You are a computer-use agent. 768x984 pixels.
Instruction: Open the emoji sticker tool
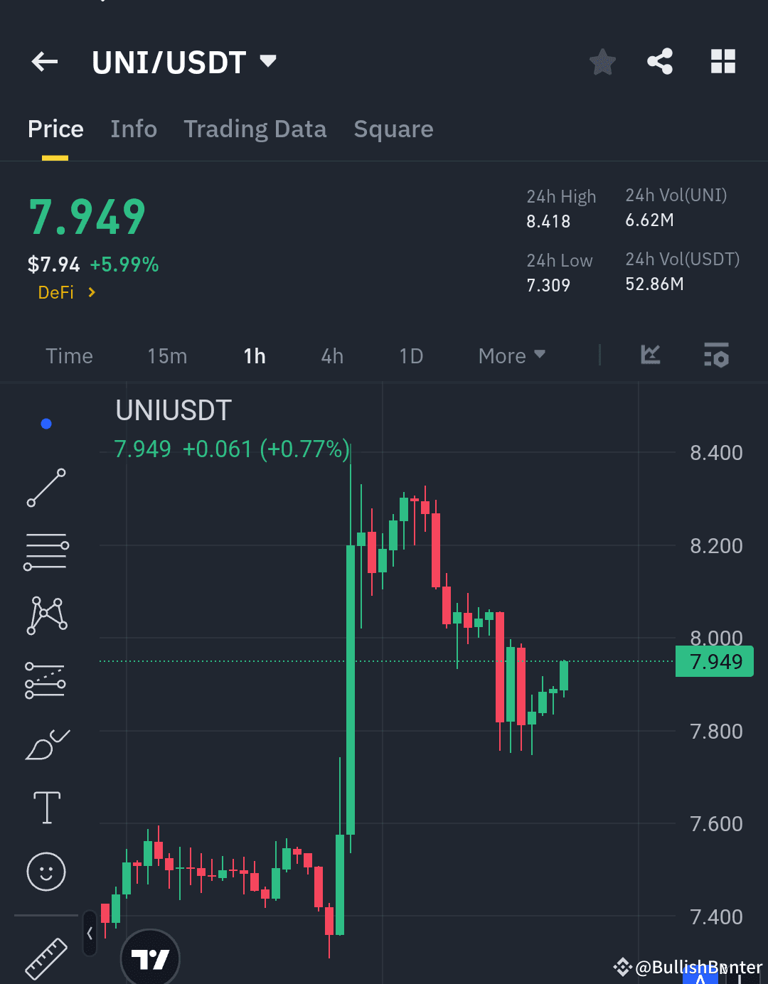coord(46,872)
